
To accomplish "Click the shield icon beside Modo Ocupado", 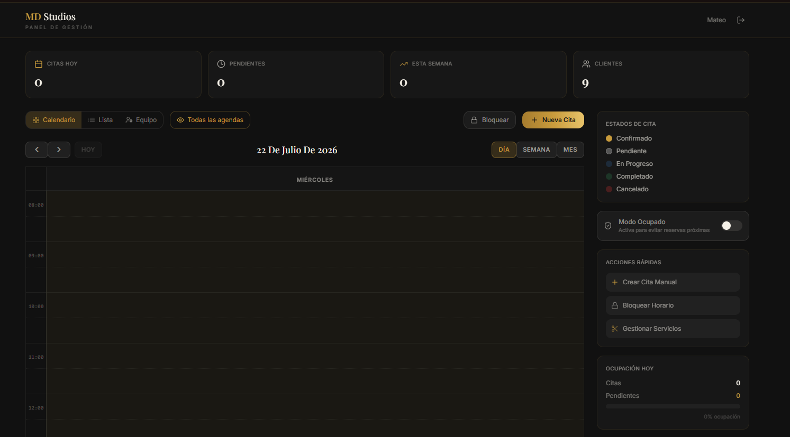I will tap(608, 226).
